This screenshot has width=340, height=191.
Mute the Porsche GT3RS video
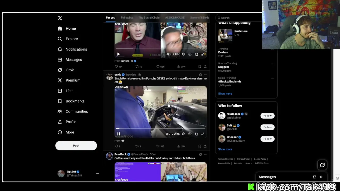point(184,134)
